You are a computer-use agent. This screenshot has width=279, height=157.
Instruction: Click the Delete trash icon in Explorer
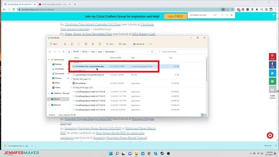[x=100, y=44]
